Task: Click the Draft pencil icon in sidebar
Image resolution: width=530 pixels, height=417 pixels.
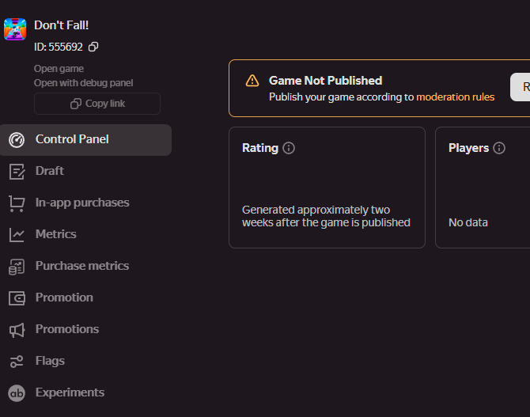Action: (17, 172)
